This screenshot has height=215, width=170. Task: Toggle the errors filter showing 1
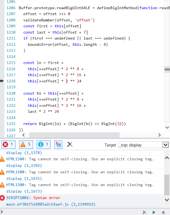[8, 144]
